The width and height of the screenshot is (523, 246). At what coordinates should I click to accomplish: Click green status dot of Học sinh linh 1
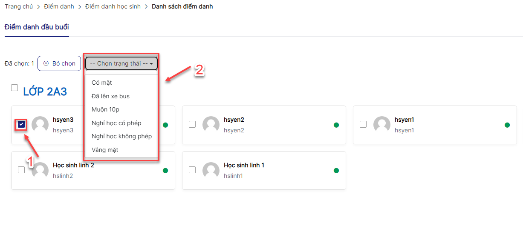tap(336, 171)
